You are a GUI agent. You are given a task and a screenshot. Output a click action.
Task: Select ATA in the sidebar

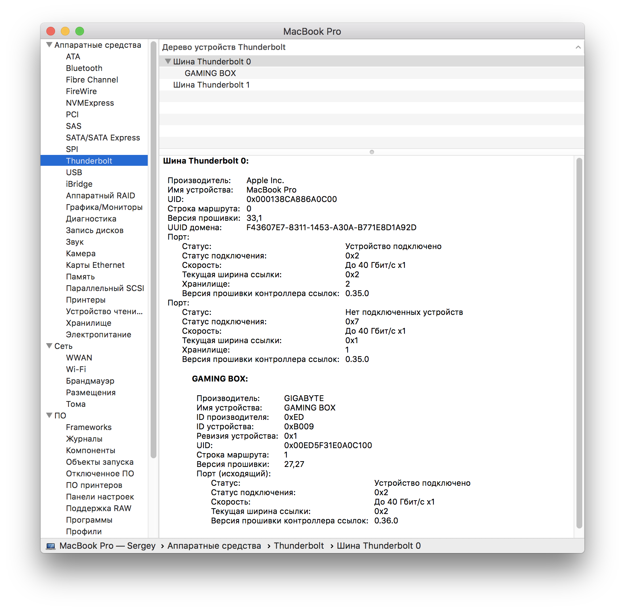click(73, 56)
